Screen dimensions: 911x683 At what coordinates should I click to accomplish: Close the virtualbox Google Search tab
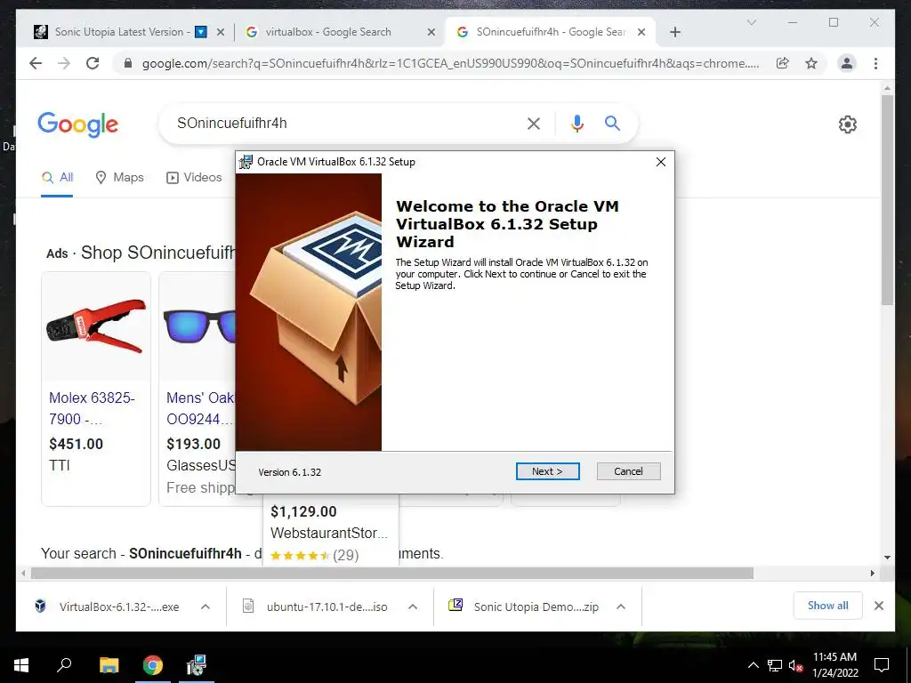click(431, 33)
